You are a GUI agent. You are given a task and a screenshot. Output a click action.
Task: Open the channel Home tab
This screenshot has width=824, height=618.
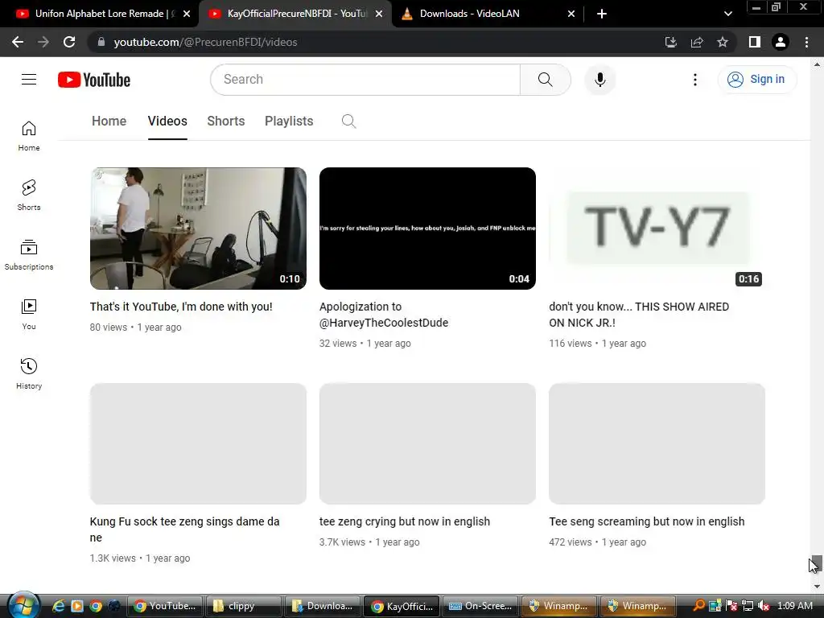109,121
